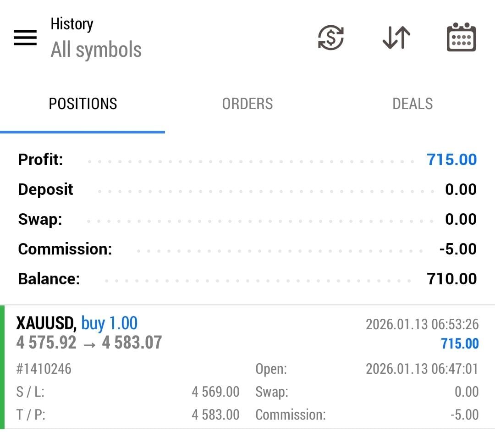Tap the position profit 715.00

[x=460, y=343]
